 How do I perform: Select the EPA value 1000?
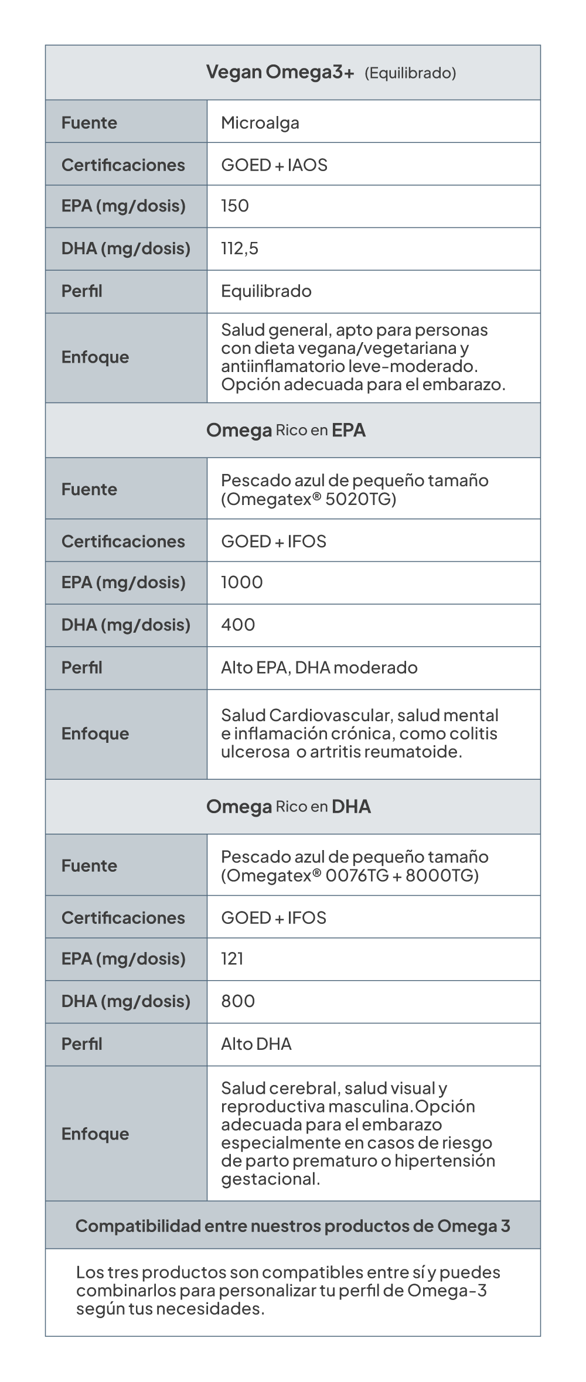click(242, 582)
